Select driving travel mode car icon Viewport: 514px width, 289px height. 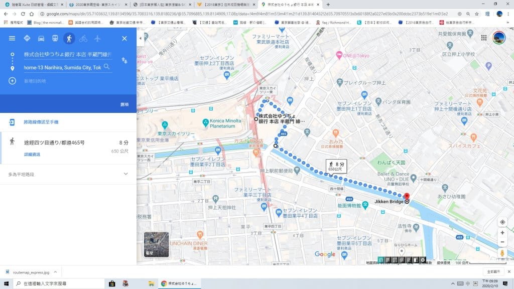pyautogui.click(x=41, y=39)
